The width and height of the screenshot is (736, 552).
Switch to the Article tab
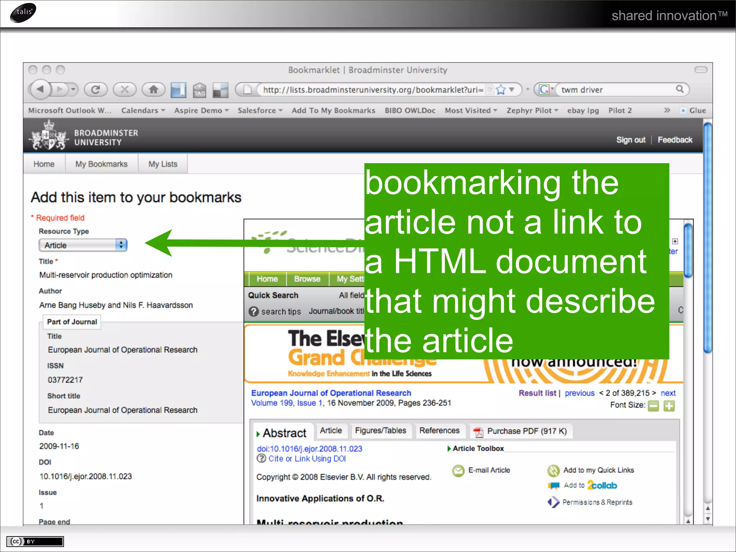(331, 431)
